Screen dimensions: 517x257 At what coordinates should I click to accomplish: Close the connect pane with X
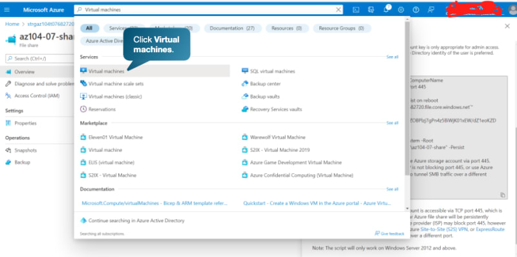[x=507, y=26]
